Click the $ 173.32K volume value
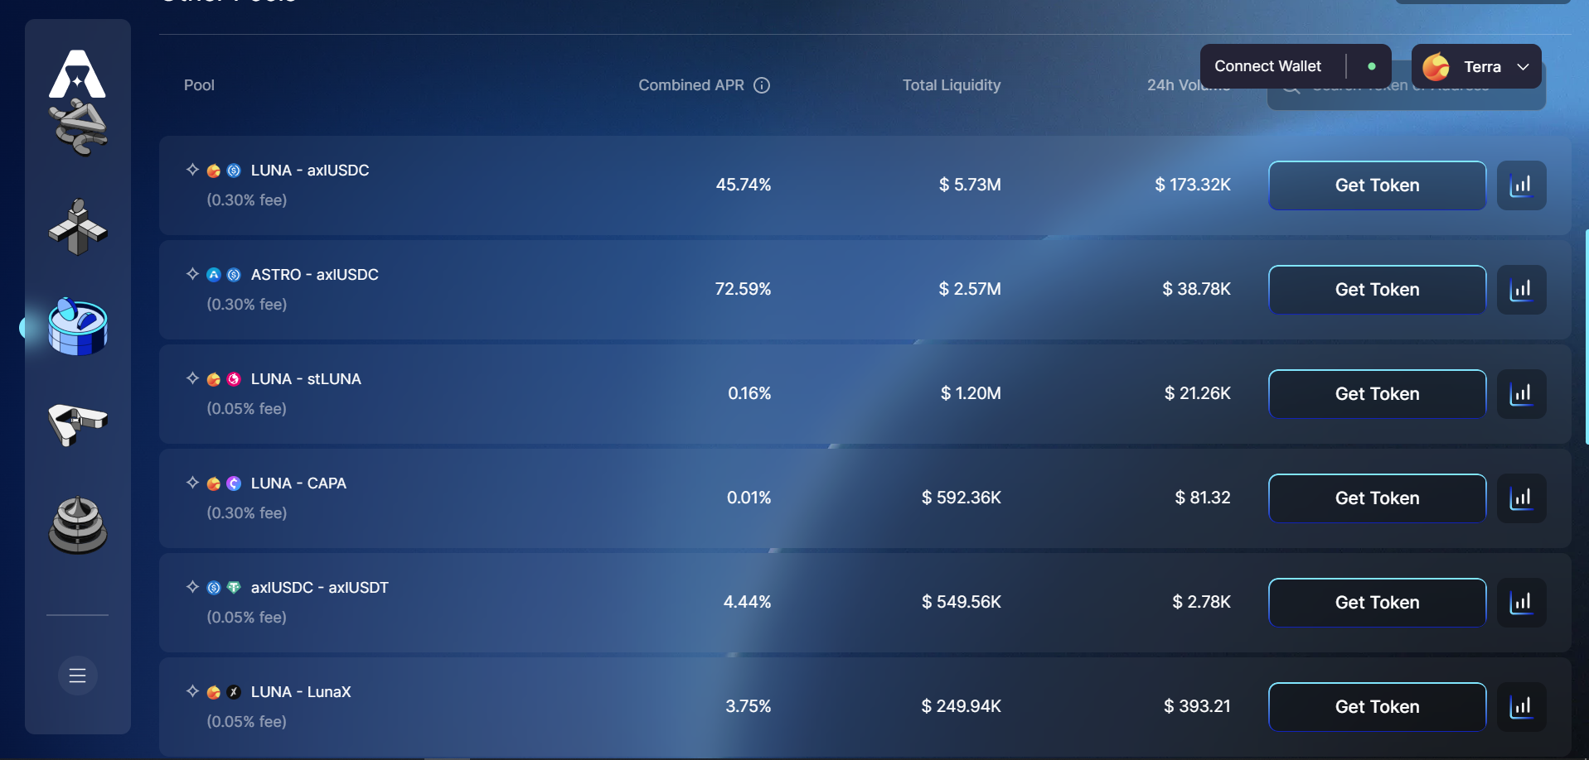Image resolution: width=1589 pixels, height=760 pixels. point(1193,185)
